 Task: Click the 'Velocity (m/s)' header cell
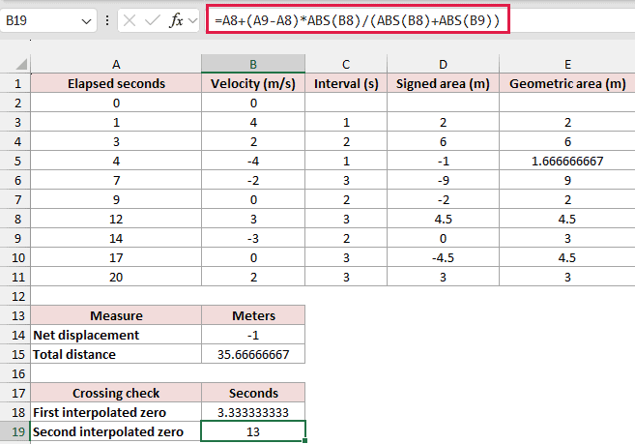pyautogui.click(x=253, y=83)
